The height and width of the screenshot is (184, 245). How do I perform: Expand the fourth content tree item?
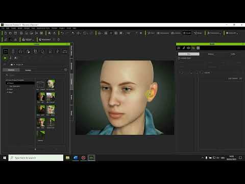8,89
